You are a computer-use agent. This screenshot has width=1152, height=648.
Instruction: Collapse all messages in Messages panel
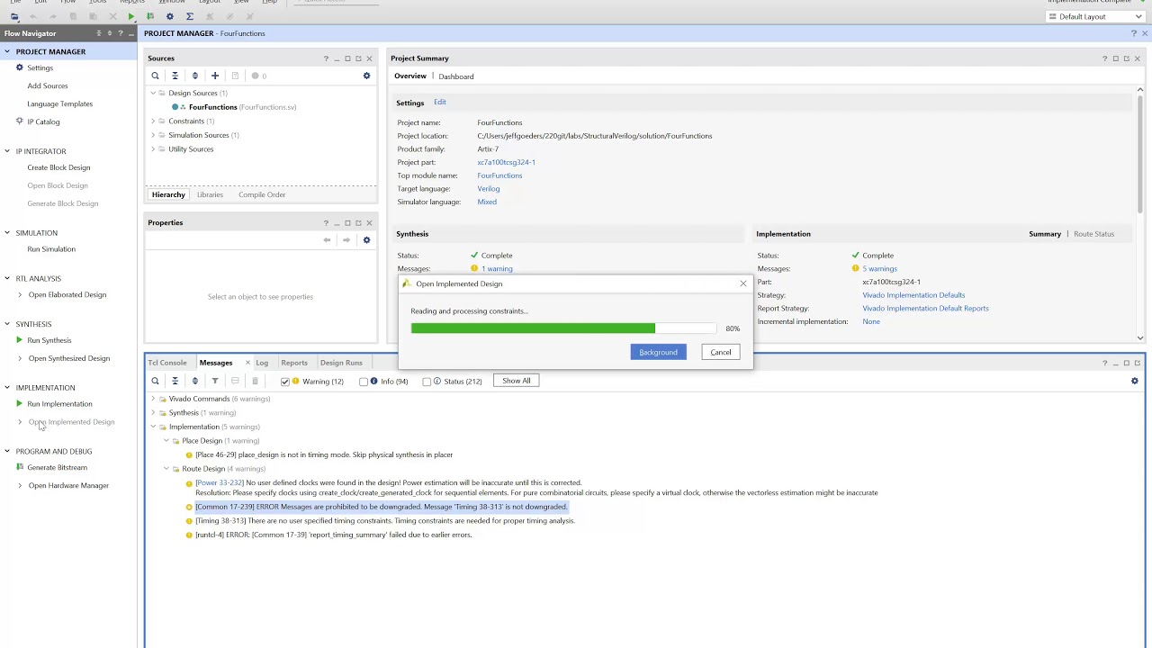point(175,381)
